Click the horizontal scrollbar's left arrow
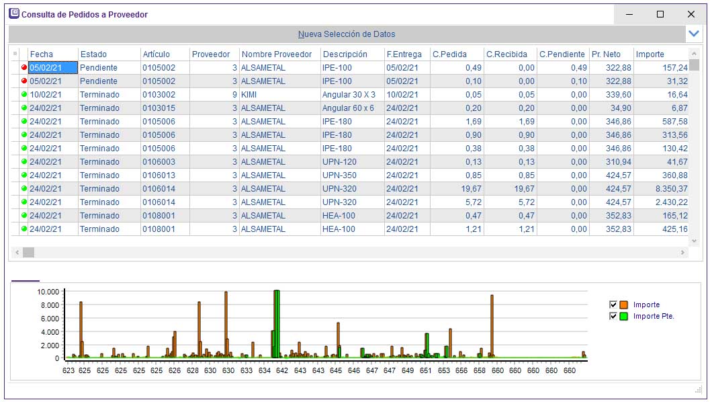712x402 pixels. [x=17, y=253]
